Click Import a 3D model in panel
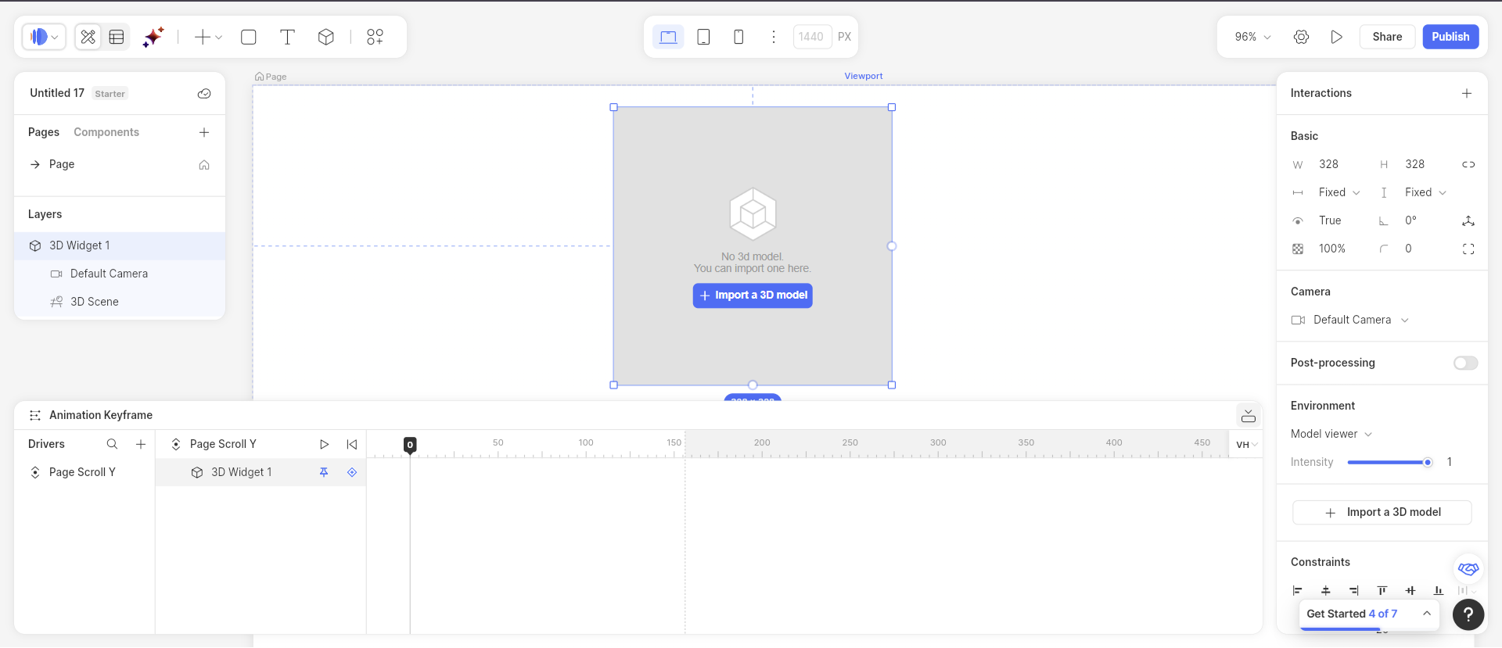Screen dimensions: 1502x648 [x=1382, y=513]
